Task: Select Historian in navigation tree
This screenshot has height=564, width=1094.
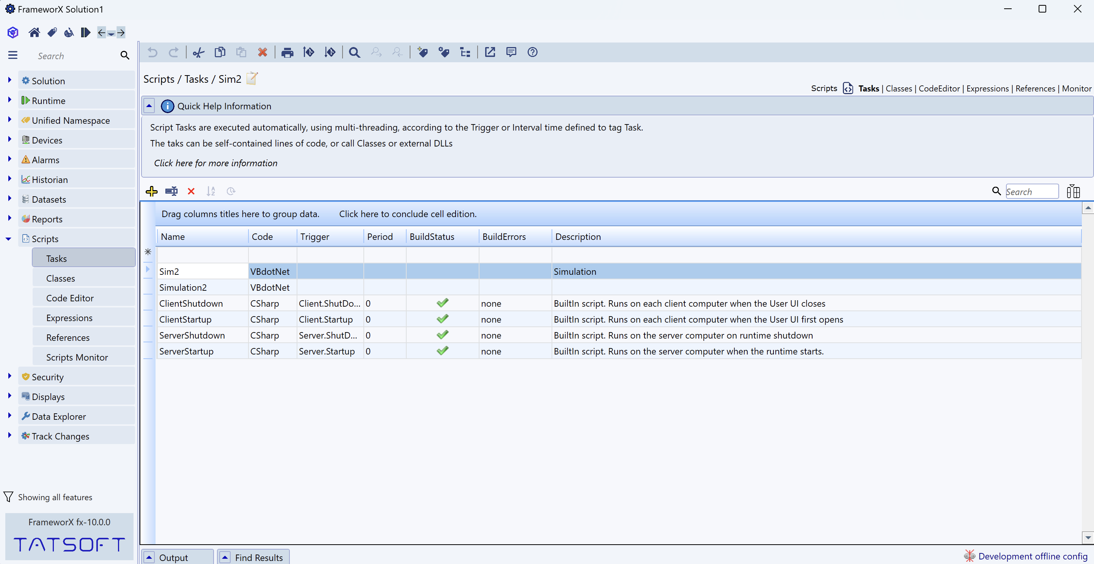Action: (77, 180)
